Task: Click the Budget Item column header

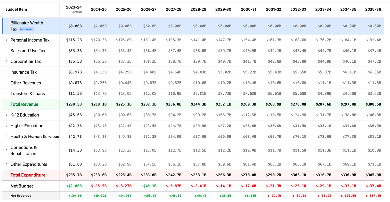Action: 16,10
